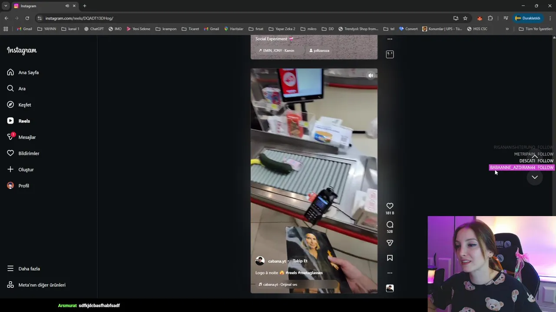Reload the Instagram page
Screen dimensions: 556x312
coord(27,18)
